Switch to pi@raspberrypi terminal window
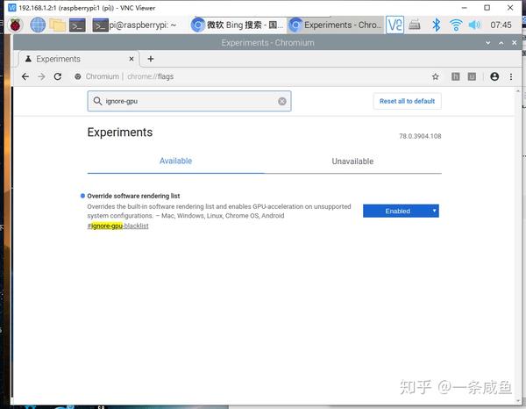 [x=134, y=25]
